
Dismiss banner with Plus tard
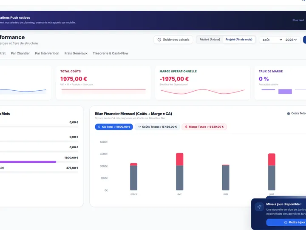(x=298, y=20)
